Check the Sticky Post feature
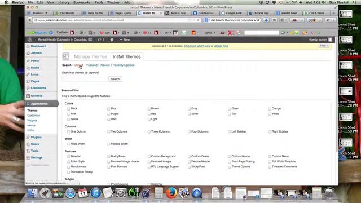 (189, 167)
